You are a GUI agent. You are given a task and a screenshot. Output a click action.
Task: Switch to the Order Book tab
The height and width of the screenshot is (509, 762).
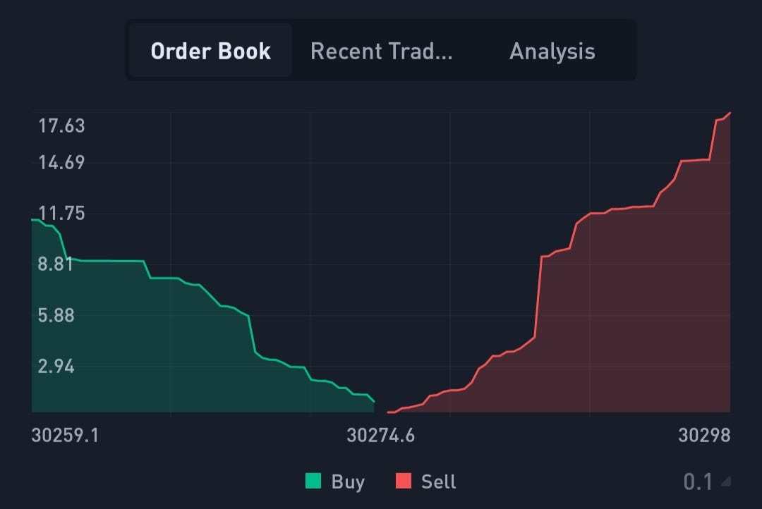coord(210,50)
